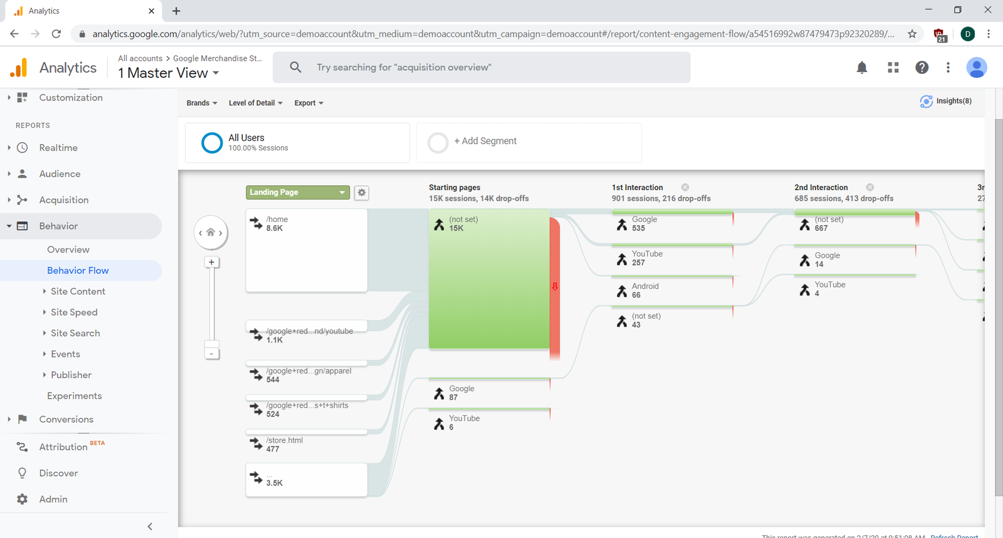
Task: Remove the 1st Interaction column
Action: (685, 187)
